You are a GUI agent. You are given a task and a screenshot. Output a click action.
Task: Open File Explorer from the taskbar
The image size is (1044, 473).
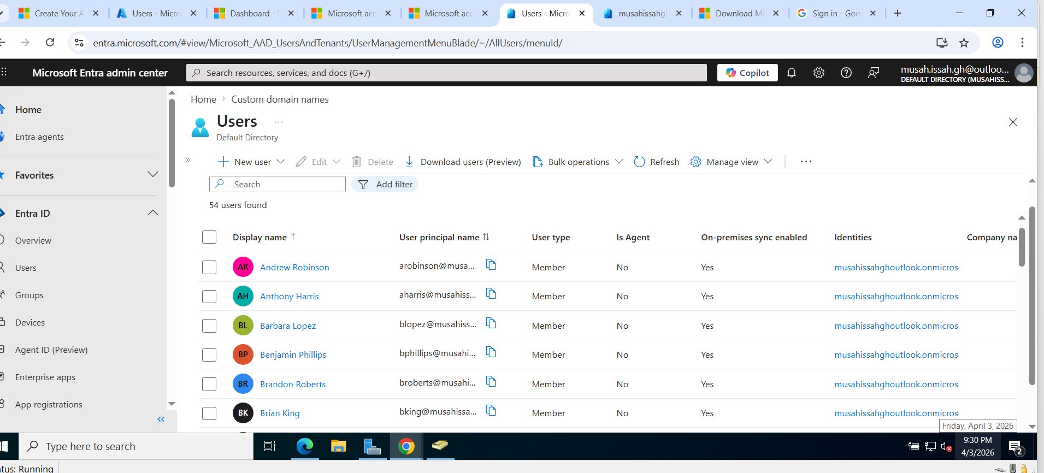(339, 446)
